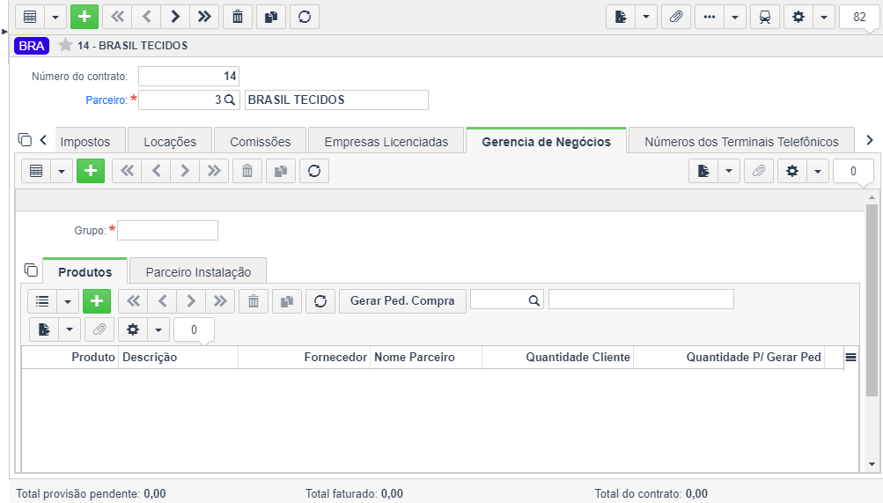Refresh the Produtos grid

click(x=320, y=301)
